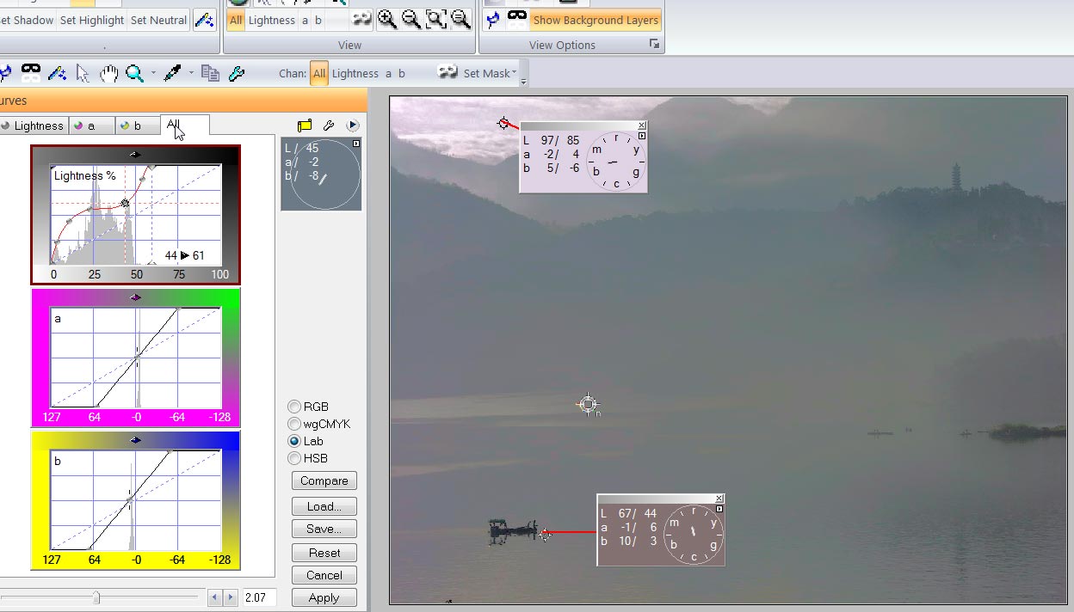Click the copy pages icon in the toolbar

coord(210,74)
